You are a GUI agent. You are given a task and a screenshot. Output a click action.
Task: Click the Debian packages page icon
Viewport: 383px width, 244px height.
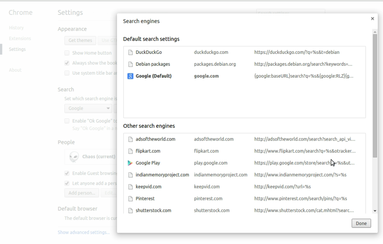point(131,64)
